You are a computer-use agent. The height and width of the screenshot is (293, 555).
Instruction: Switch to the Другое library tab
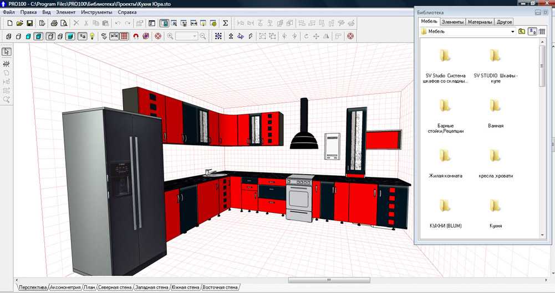tap(504, 22)
